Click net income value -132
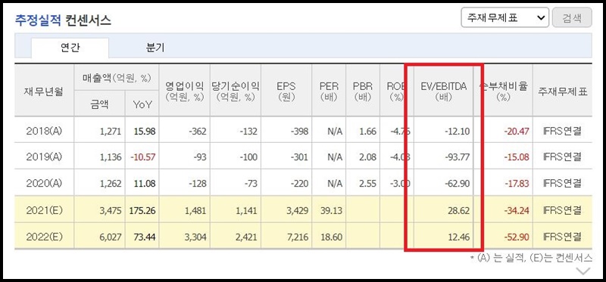The image size is (606, 282). coord(248,131)
